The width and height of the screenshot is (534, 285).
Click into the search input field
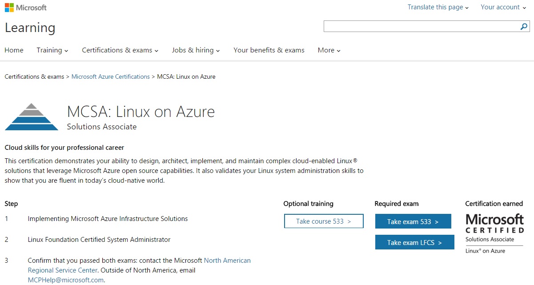pos(420,27)
